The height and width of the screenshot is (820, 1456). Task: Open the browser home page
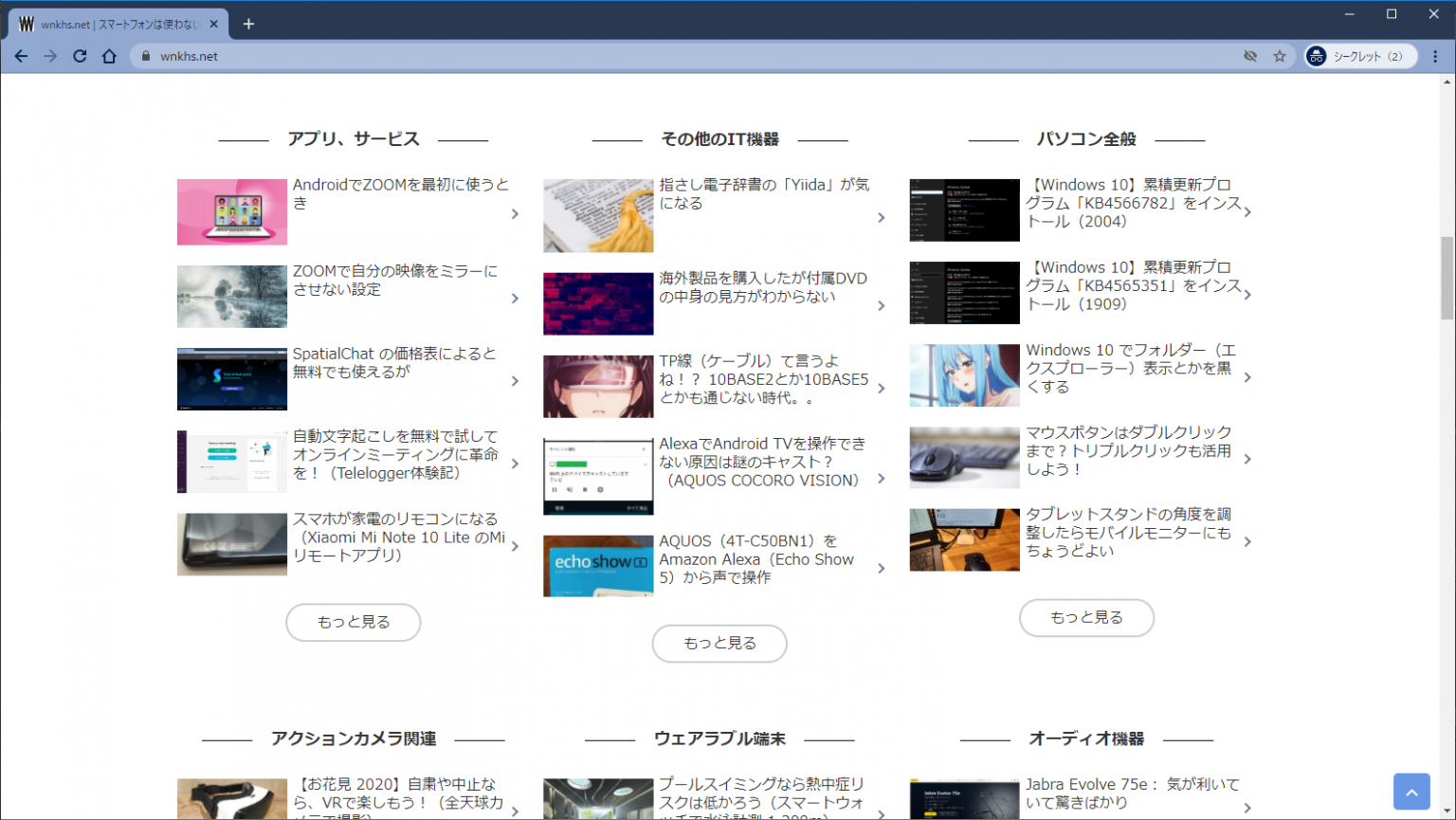pos(108,56)
